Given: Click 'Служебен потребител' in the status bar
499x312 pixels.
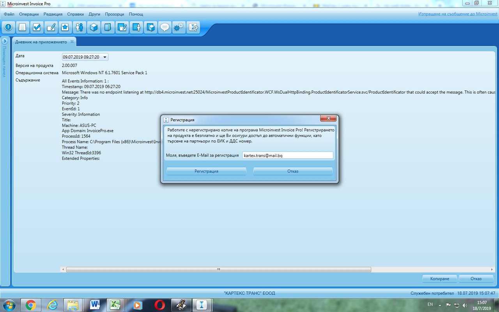Looking at the screenshot, I should coord(432,293).
